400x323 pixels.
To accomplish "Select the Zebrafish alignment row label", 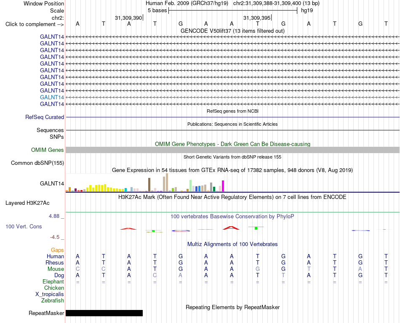I will coord(53,301).
